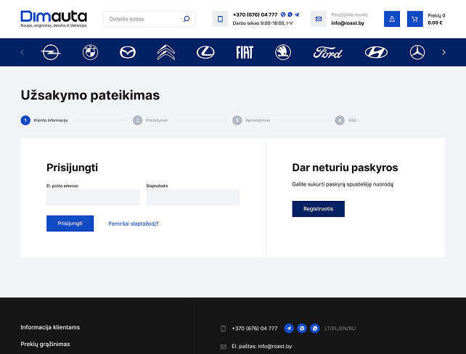Go to step 2 Pristatymas
The width and height of the screenshot is (466, 354).
click(x=150, y=120)
